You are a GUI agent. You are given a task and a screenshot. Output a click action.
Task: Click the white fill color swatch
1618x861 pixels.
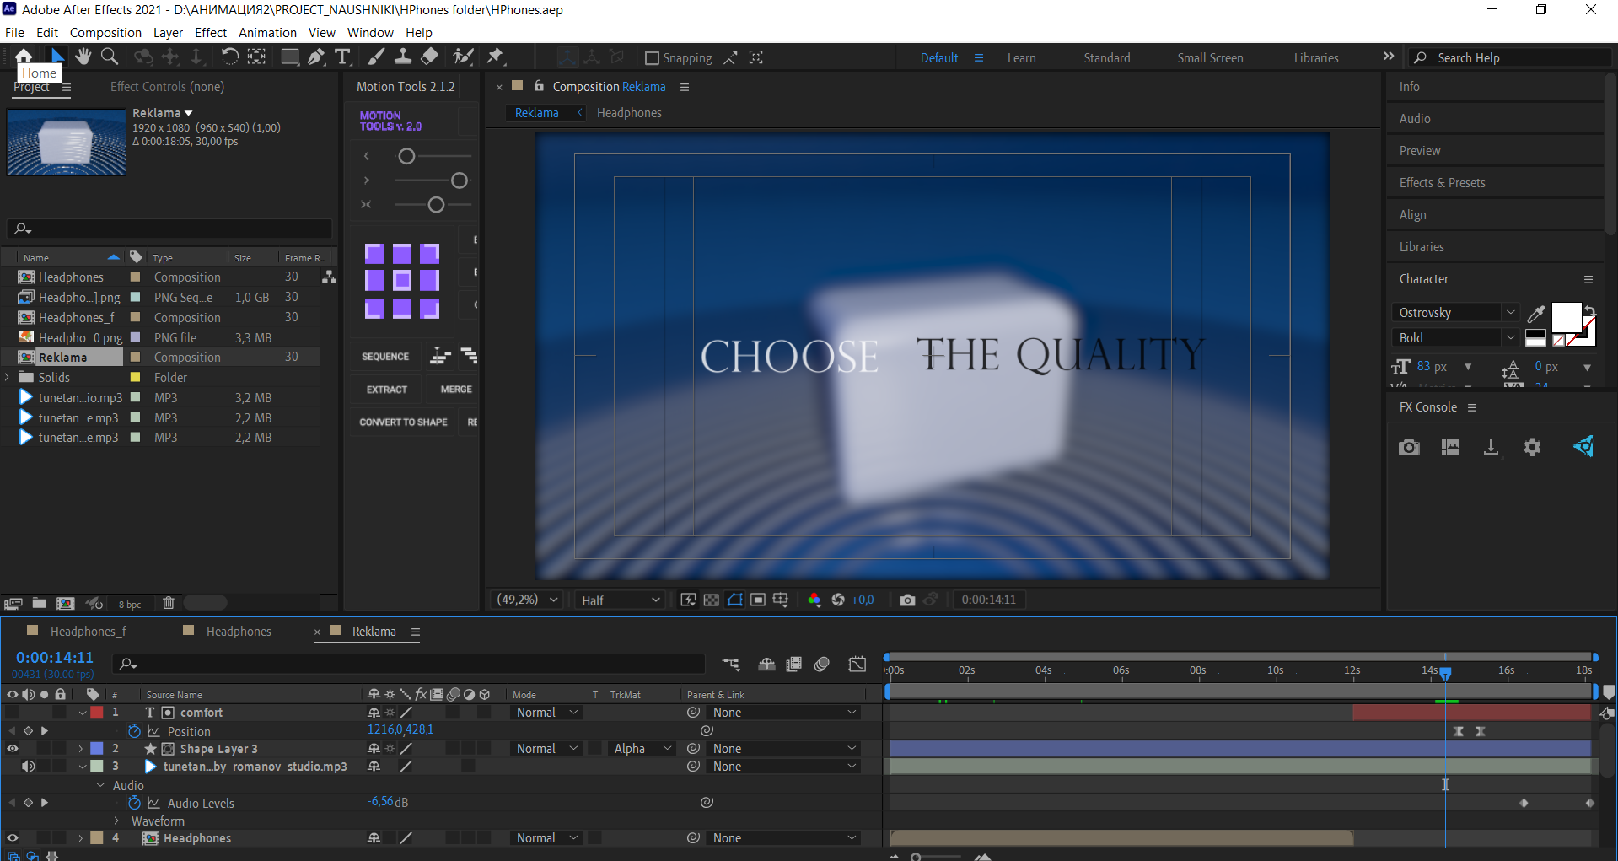coord(1566,318)
